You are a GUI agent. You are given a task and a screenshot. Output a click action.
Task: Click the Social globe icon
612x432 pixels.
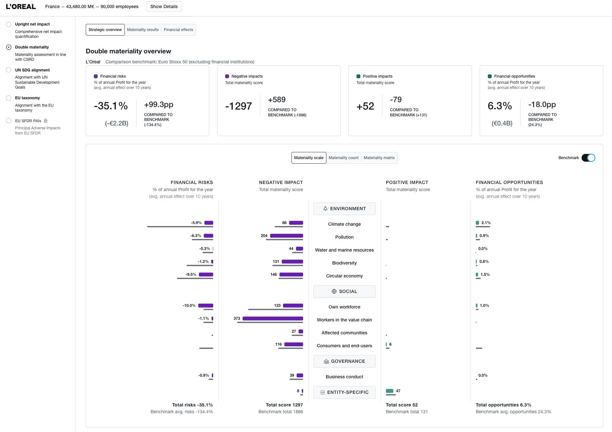(x=334, y=291)
